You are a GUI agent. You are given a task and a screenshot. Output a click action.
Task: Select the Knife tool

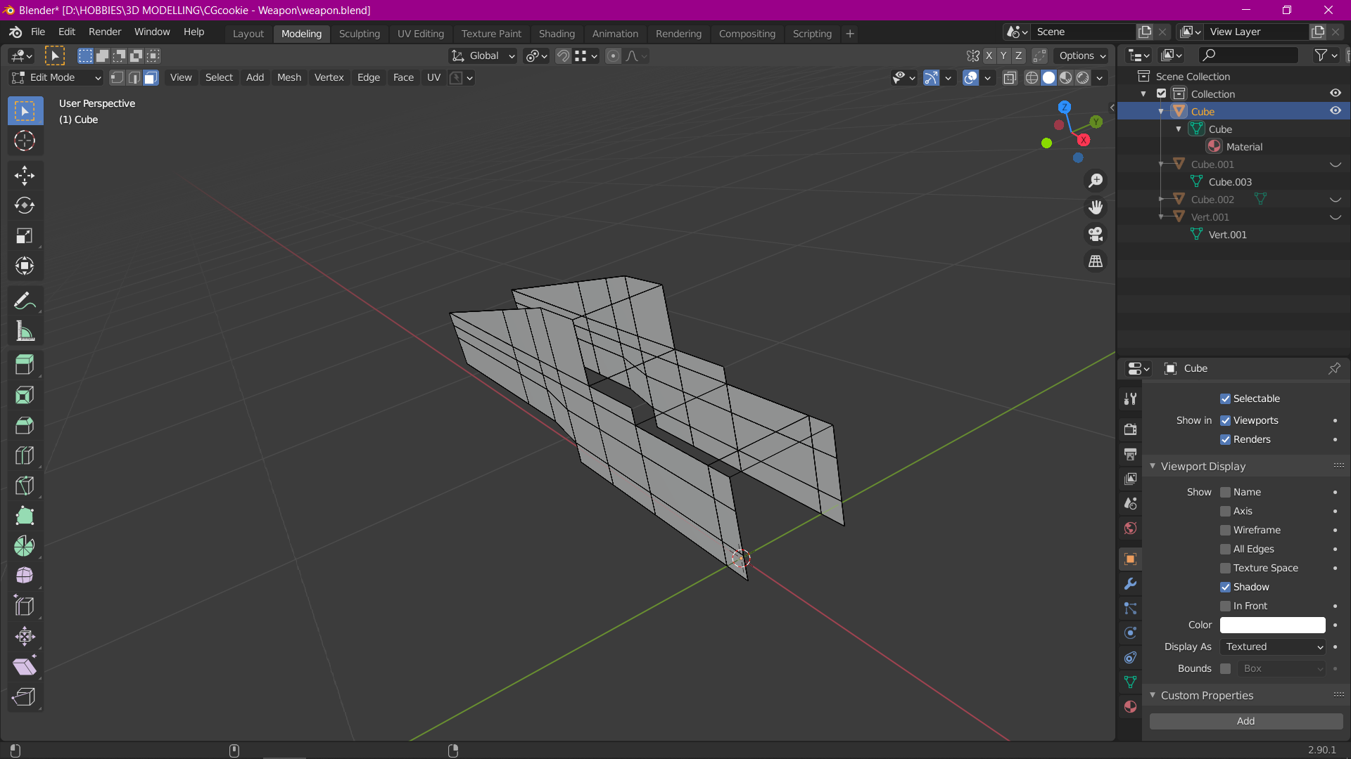(x=25, y=486)
